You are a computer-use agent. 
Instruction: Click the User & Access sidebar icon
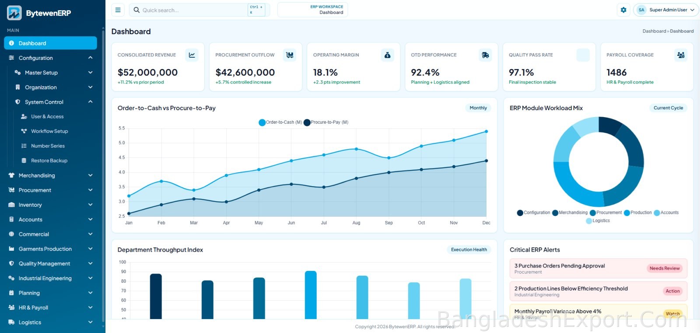(x=24, y=117)
